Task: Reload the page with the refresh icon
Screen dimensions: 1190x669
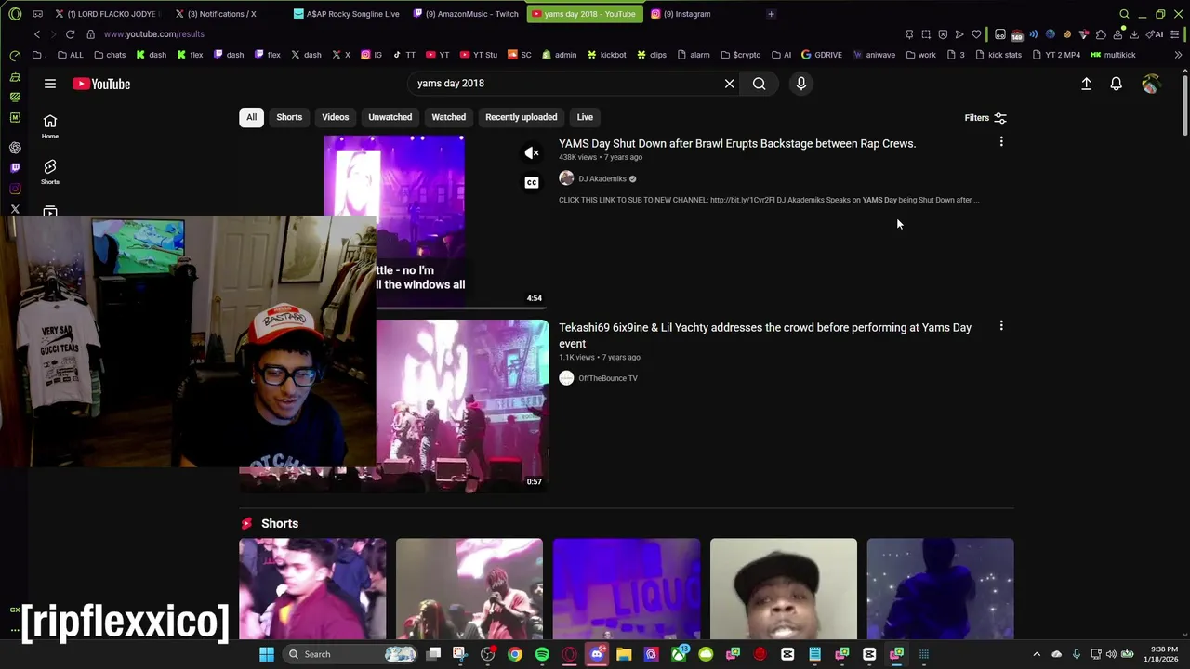Action: (x=70, y=34)
